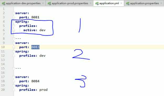
Task: Select the application.yml tab
Action: (109, 3)
